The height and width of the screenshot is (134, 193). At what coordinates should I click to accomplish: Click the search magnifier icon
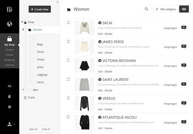[146, 9]
